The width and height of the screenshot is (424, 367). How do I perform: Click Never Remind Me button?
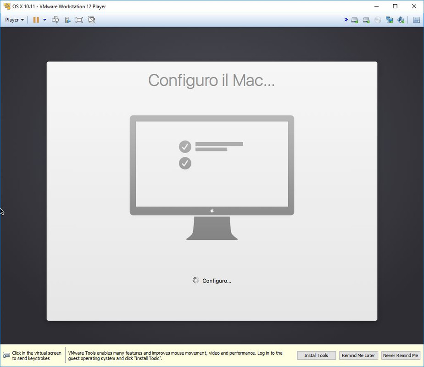tap(401, 356)
